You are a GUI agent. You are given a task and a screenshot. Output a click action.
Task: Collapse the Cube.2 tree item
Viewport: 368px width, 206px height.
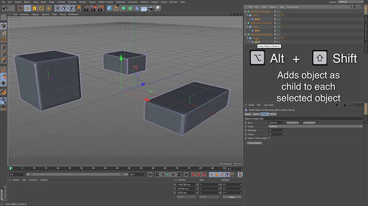point(247,38)
